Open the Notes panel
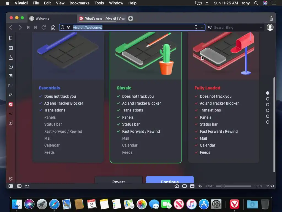The image size is (282, 212). point(11,76)
